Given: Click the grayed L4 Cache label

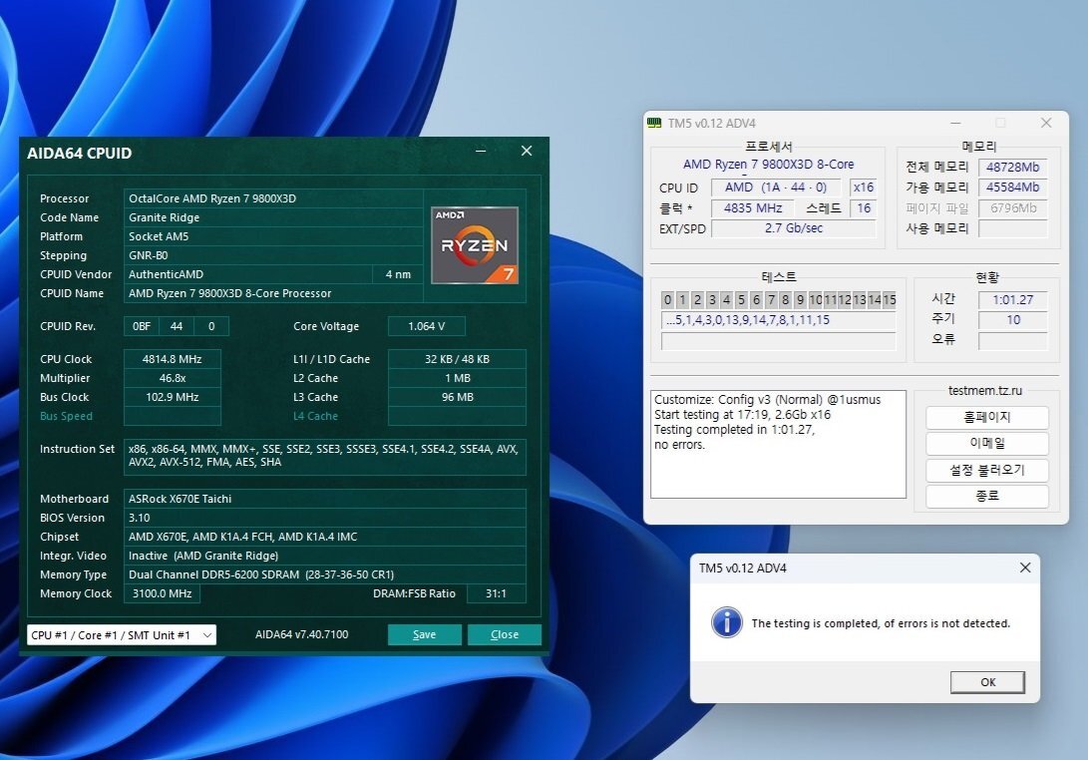Looking at the screenshot, I should click(316, 417).
